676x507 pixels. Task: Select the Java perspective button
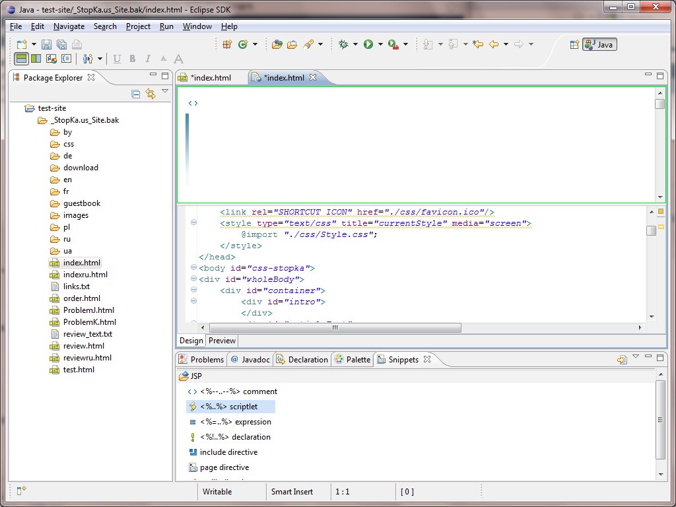(599, 44)
